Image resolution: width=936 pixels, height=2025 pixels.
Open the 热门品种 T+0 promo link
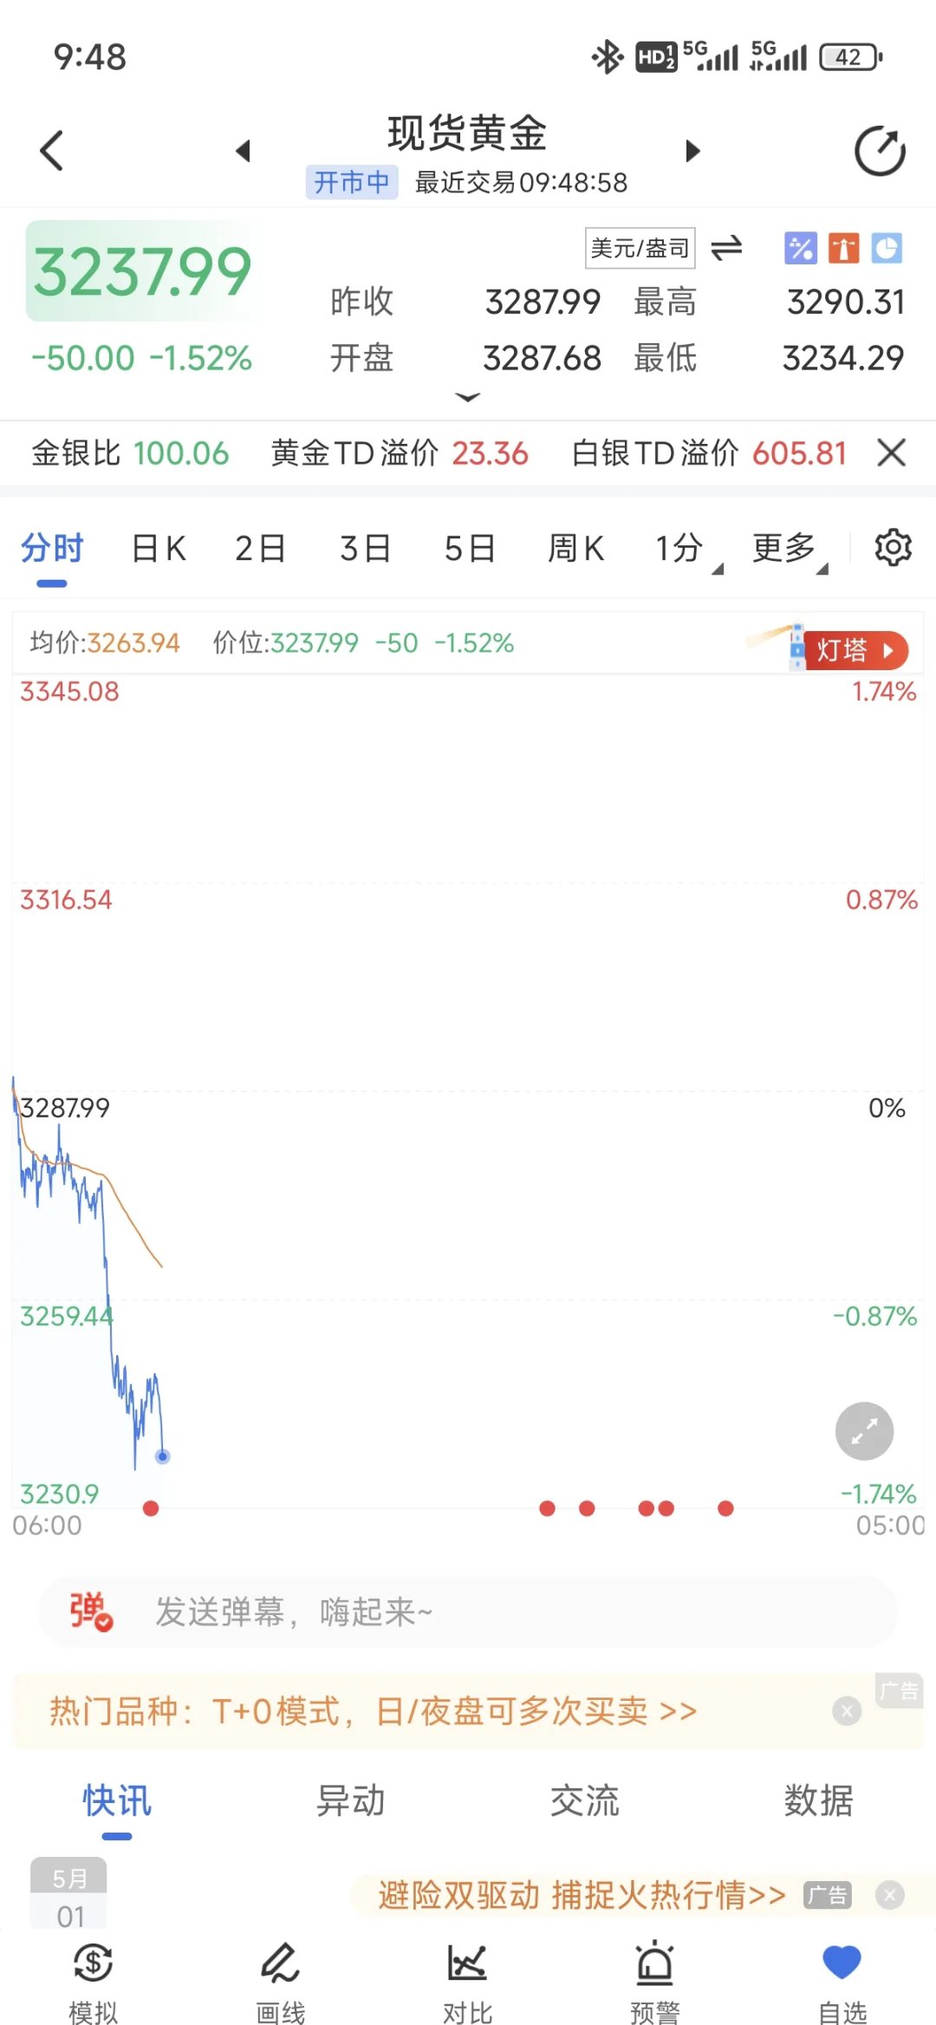(x=373, y=1711)
